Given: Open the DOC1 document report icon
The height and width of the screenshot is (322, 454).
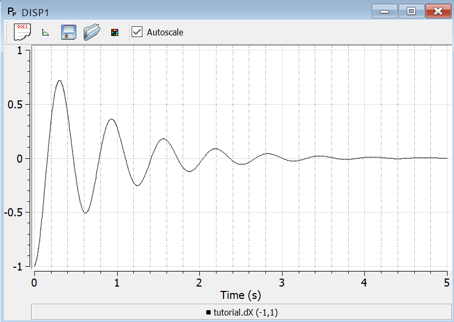Looking at the screenshot, I should click(22, 32).
